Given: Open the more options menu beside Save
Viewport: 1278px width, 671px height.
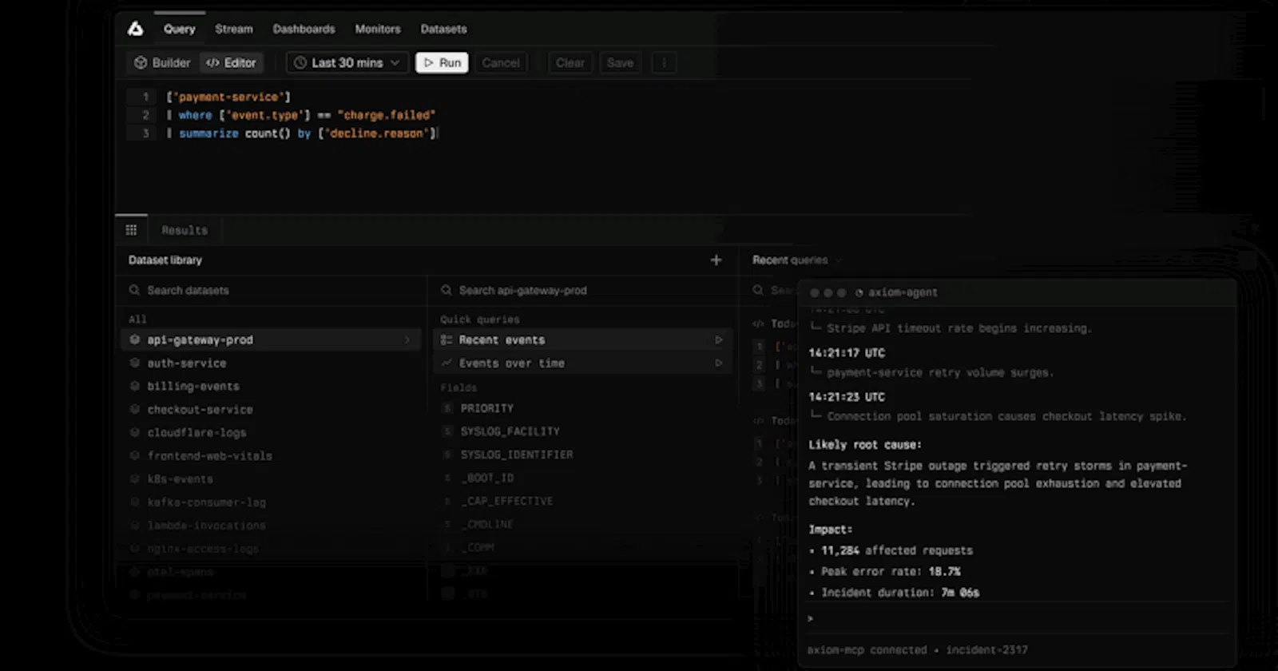Looking at the screenshot, I should (x=664, y=62).
